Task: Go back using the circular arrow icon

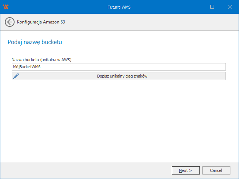Action: click(10, 22)
